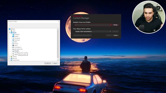Click the Assetto Corsa root folder field
The width and height of the screenshot is (166, 93).
[93, 25]
